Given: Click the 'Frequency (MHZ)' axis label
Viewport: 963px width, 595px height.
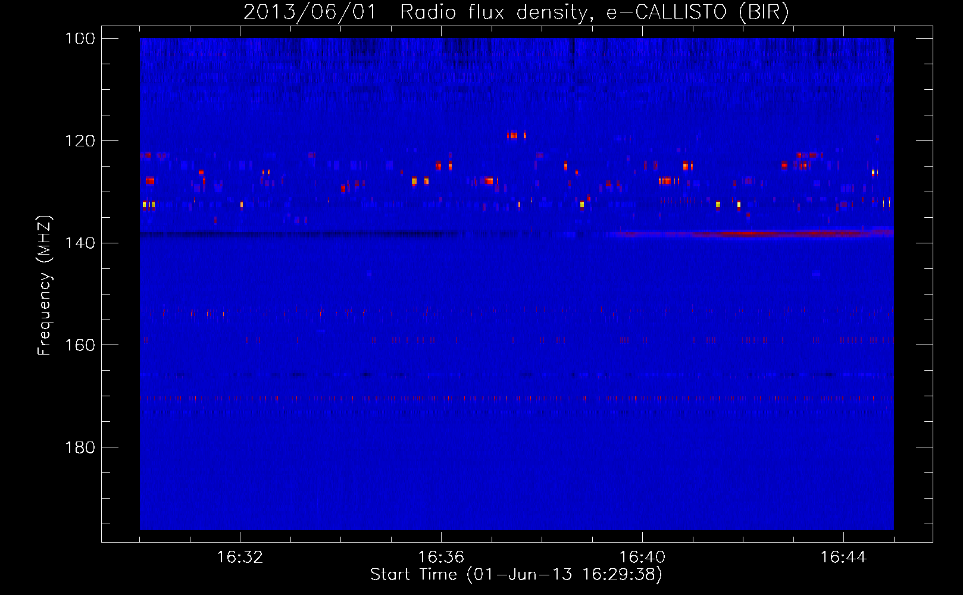Looking at the screenshot, I should pyautogui.click(x=45, y=285).
